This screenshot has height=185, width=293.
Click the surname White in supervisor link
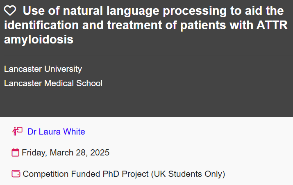pyautogui.click(x=74, y=132)
